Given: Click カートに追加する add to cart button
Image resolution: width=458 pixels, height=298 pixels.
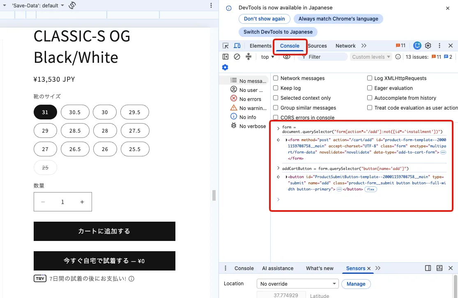Looking at the screenshot, I should [x=104, y=231].
